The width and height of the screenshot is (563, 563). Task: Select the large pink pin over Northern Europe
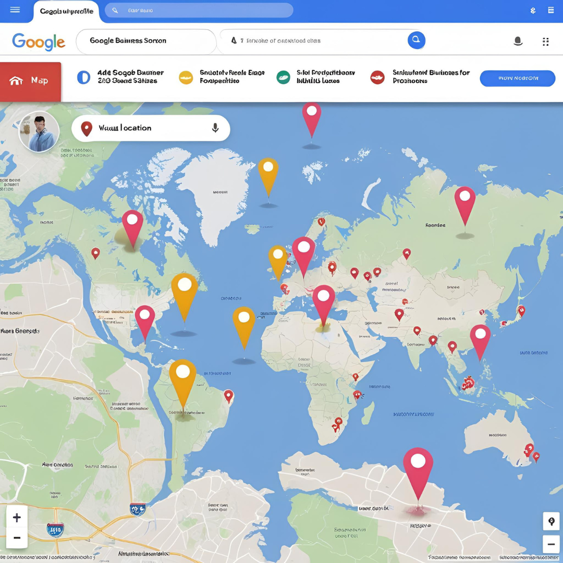[x=304, y=258]
